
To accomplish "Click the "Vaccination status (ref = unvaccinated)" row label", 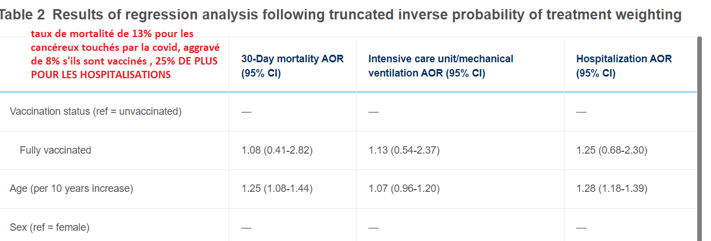I will pos(95,111).
